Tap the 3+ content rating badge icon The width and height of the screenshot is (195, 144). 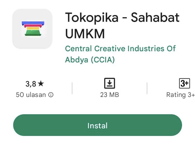[184, 84]
